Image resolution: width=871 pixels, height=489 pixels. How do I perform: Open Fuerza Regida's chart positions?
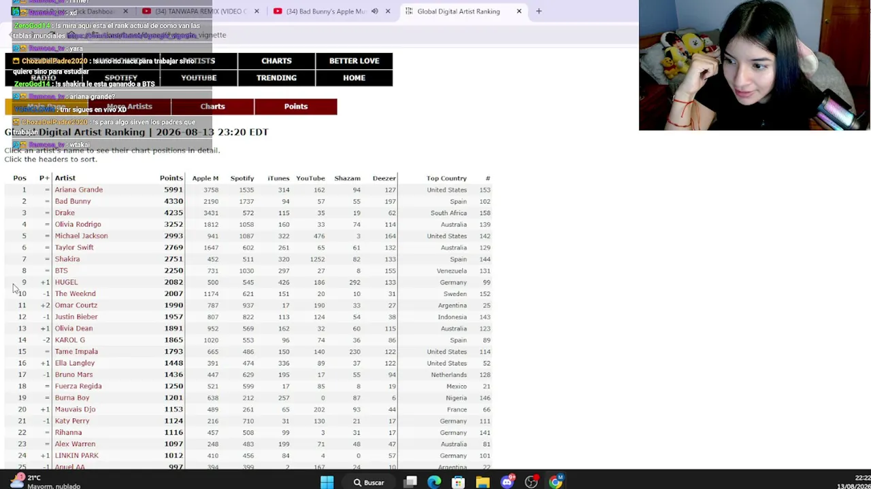(78, 386)
